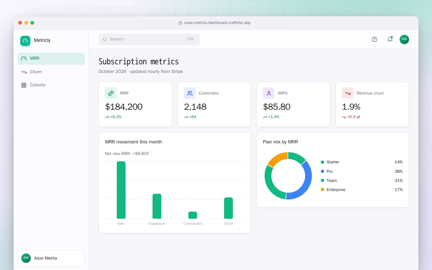Click the Expansion bar in chart

pos(157,206)
